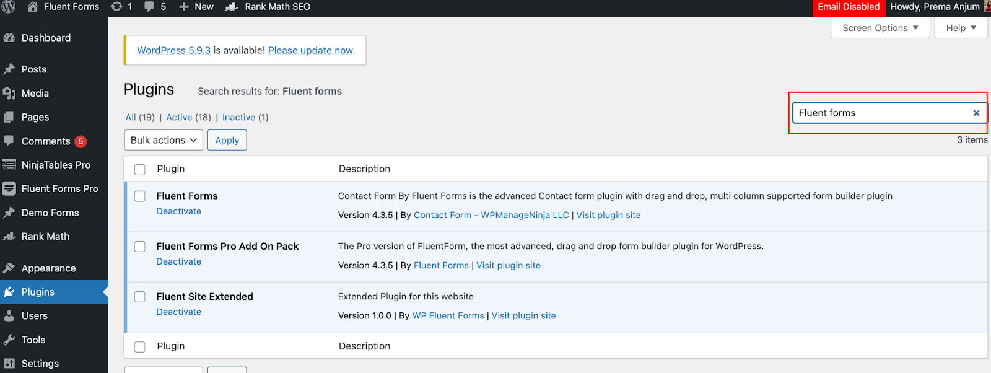Expand the Screen Options panel
The height and width of the screenshot is (373, 991).
click(880, 28)
